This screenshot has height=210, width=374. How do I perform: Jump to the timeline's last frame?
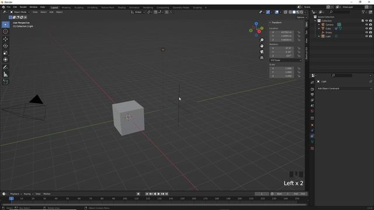point(167,194)
